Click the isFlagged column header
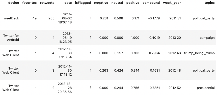This screenshot has width=217, height=95. point(83,3)
